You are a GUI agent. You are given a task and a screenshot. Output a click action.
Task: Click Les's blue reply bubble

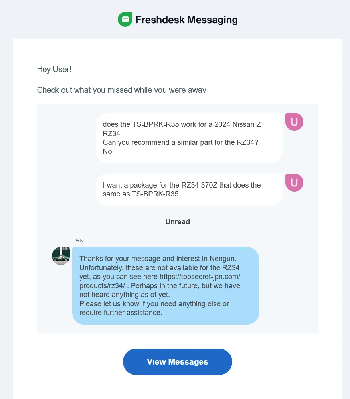coord(166,286)
